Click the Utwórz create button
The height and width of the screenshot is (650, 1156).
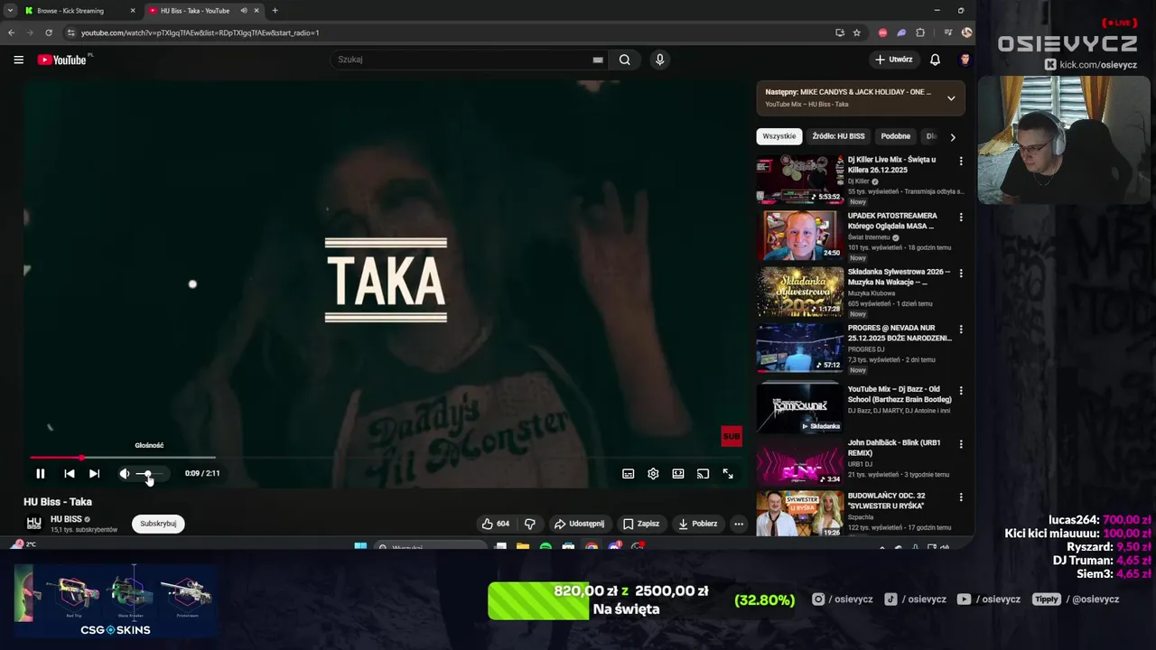pos(894,60)
